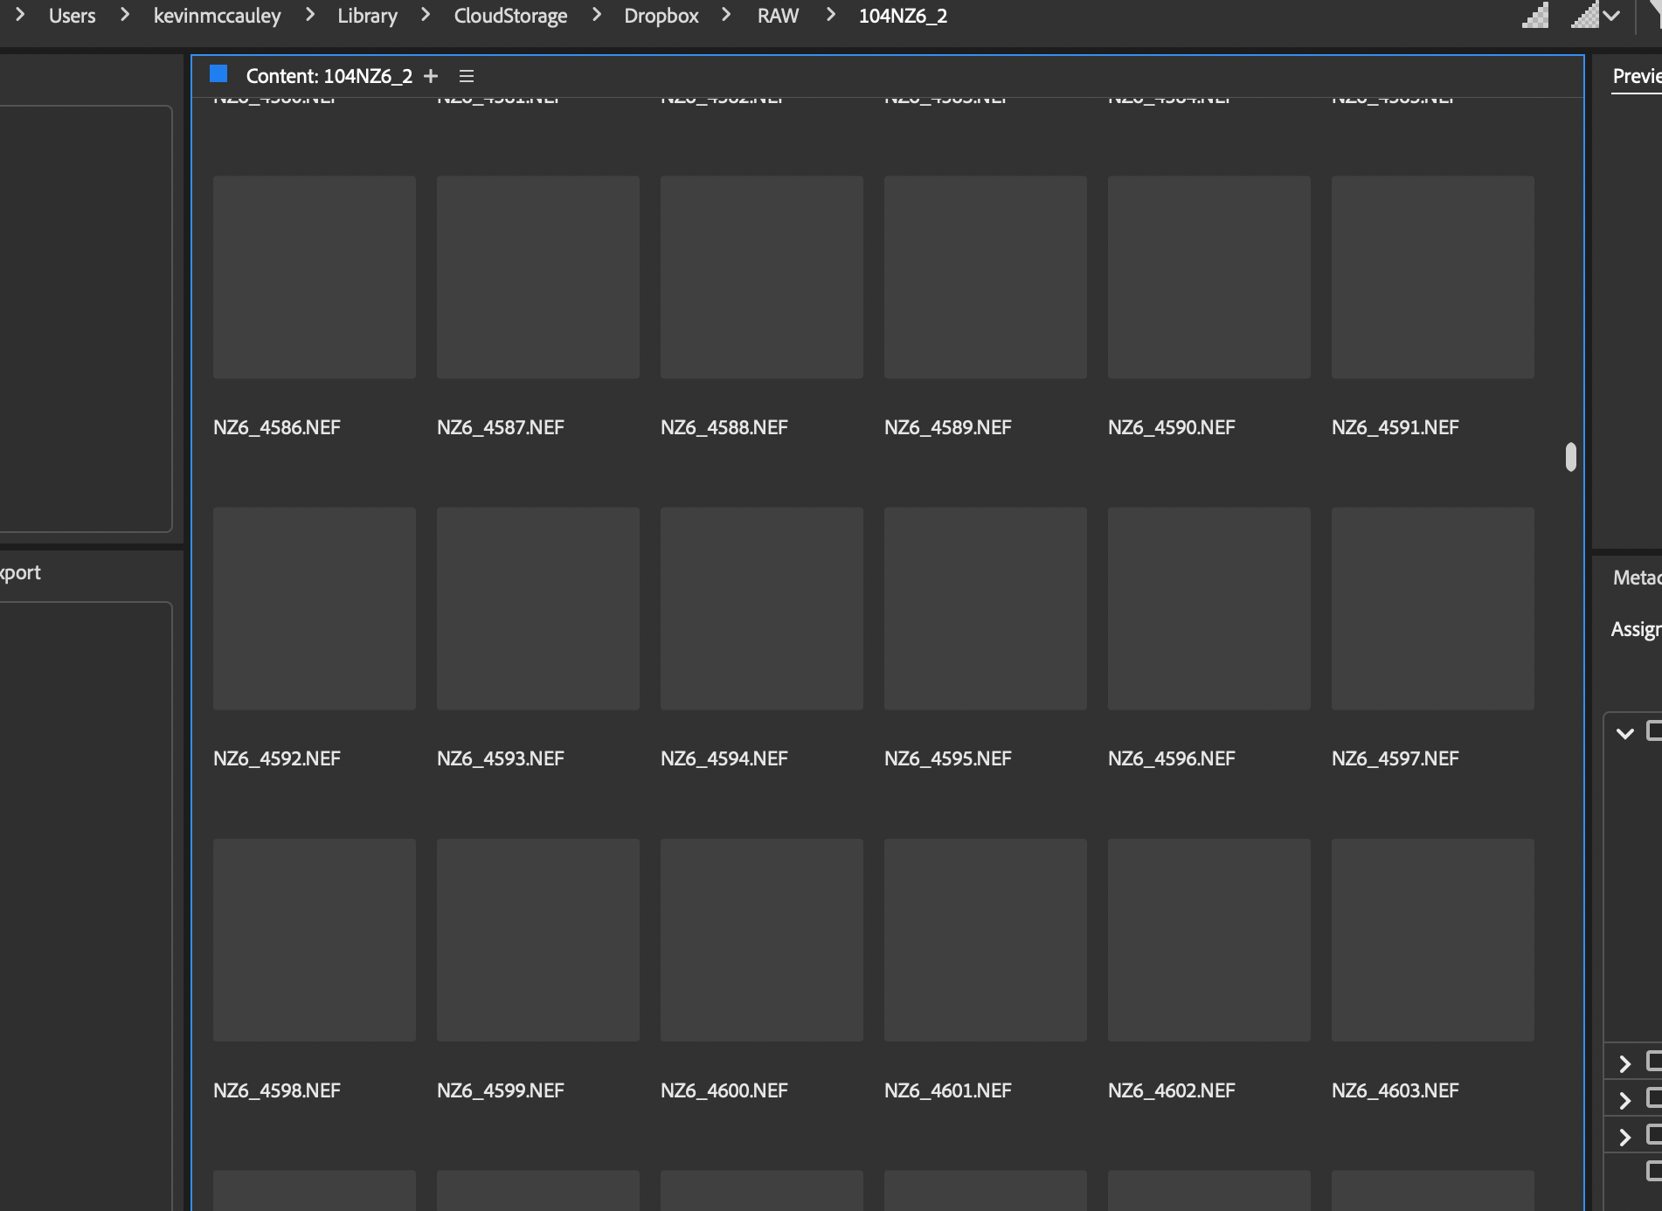Open the thumbnail quality dropdown arrow
1662x1211 pixels.
click(1612, 17)
